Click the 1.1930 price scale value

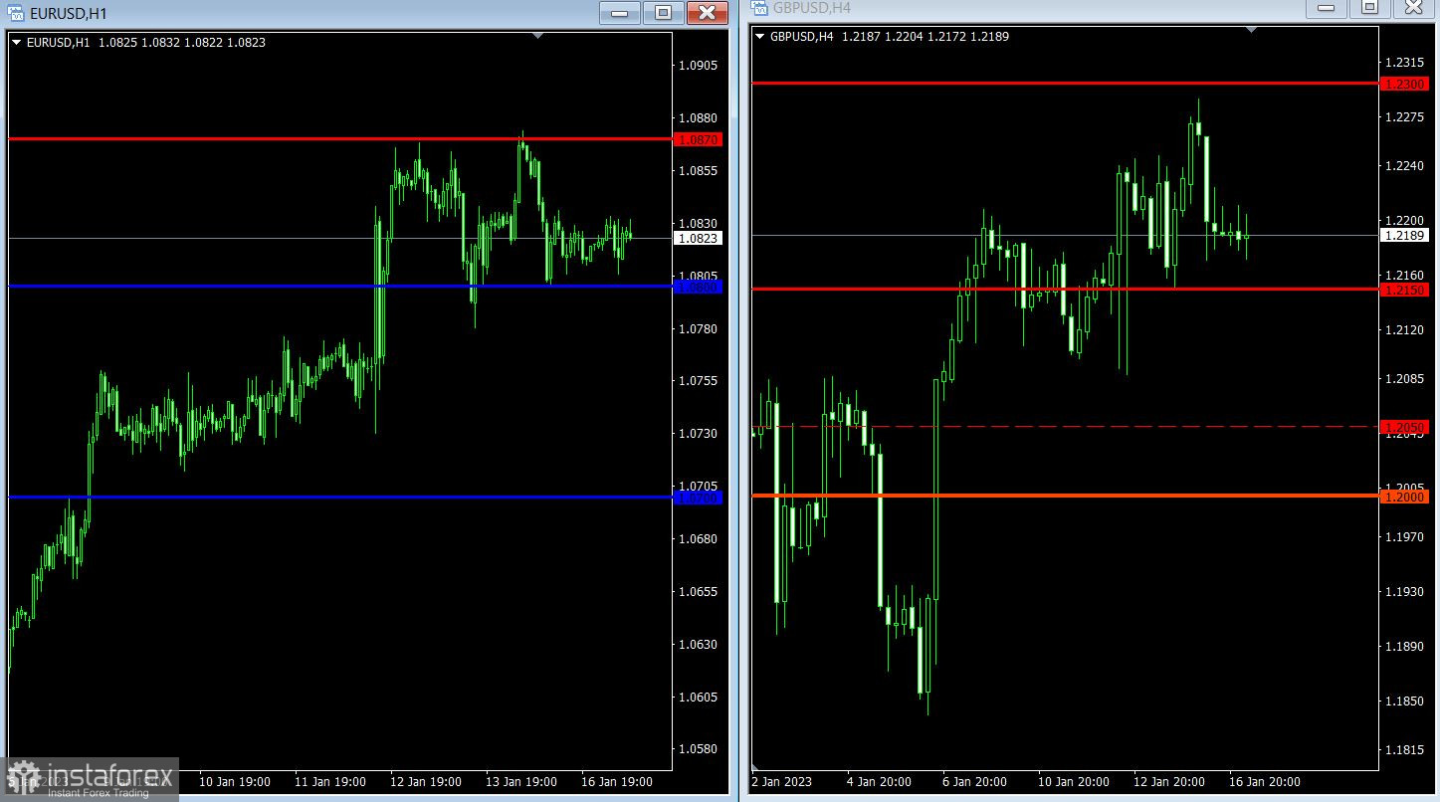click(x=1404, y=592)
